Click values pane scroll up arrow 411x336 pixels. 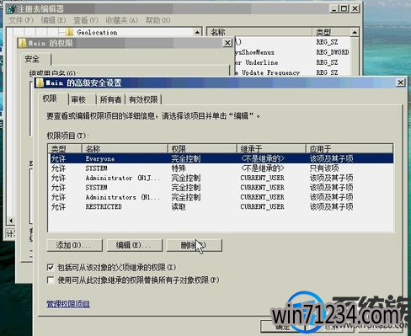click(x=355, y=32)
